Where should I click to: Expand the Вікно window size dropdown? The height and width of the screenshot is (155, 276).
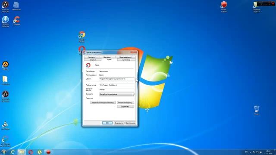coord(117,94)
